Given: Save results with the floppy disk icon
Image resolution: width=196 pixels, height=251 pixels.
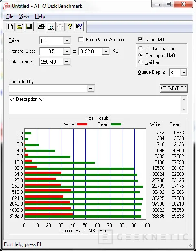Looking at the screenshot, I should point(29,27).
